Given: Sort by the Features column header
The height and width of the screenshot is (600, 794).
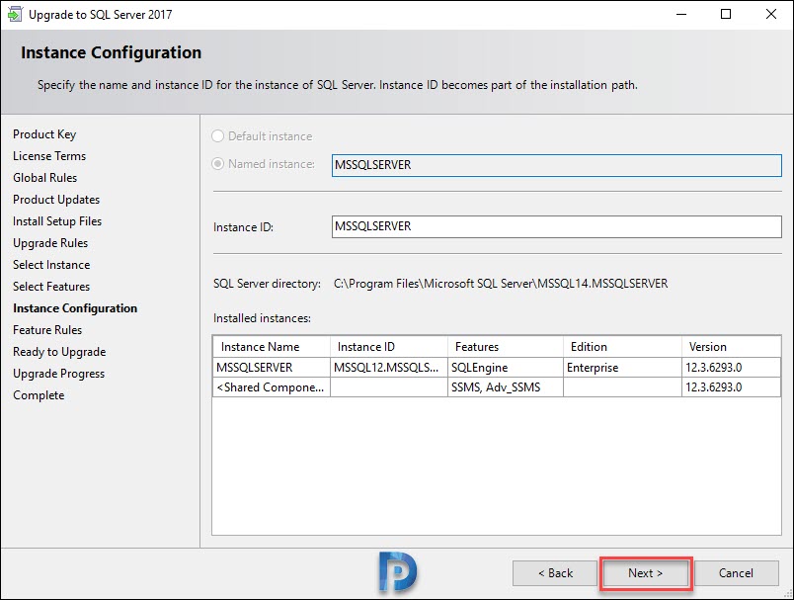Looking at the screenshot, I should click(506, 347).
